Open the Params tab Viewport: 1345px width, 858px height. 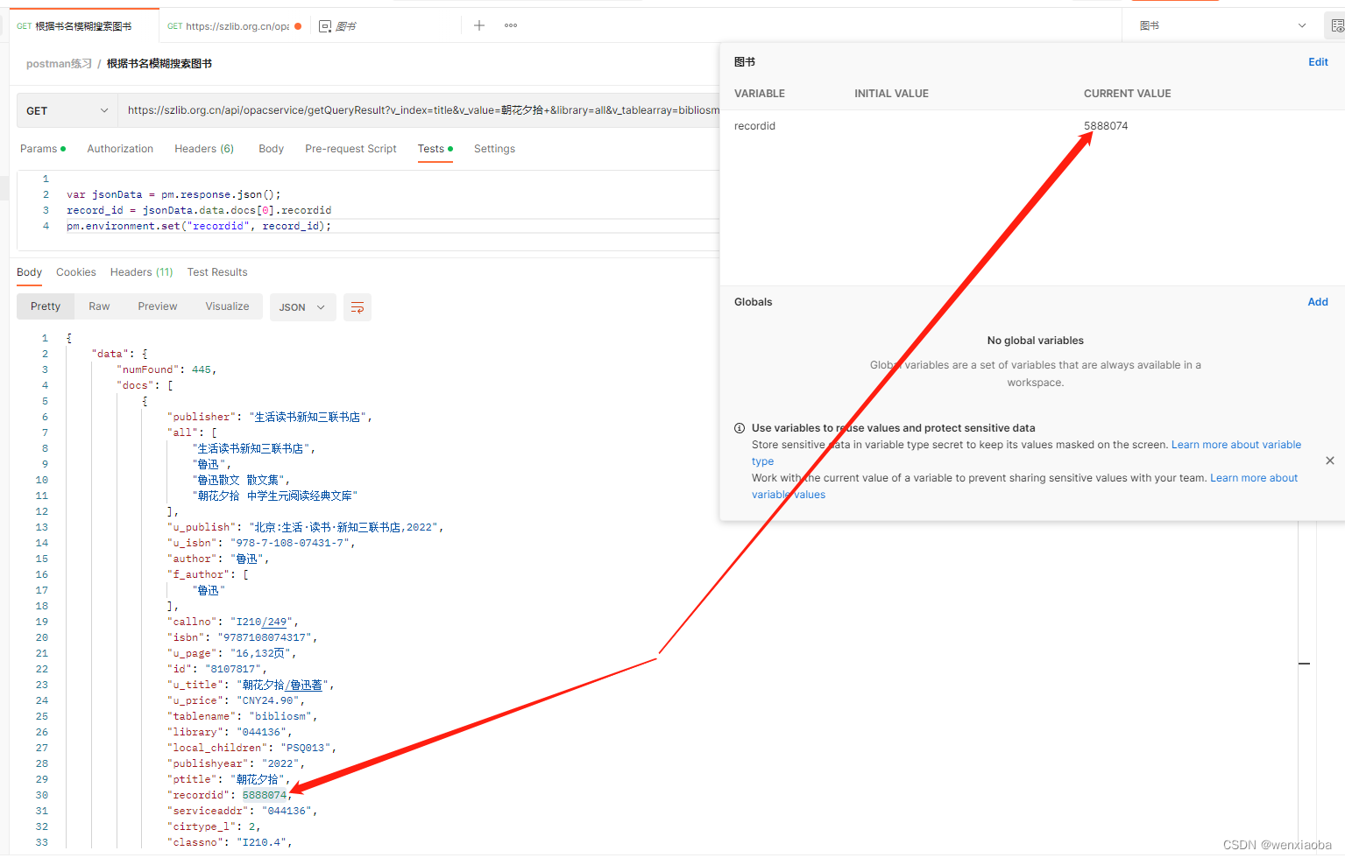click(42, 149)
